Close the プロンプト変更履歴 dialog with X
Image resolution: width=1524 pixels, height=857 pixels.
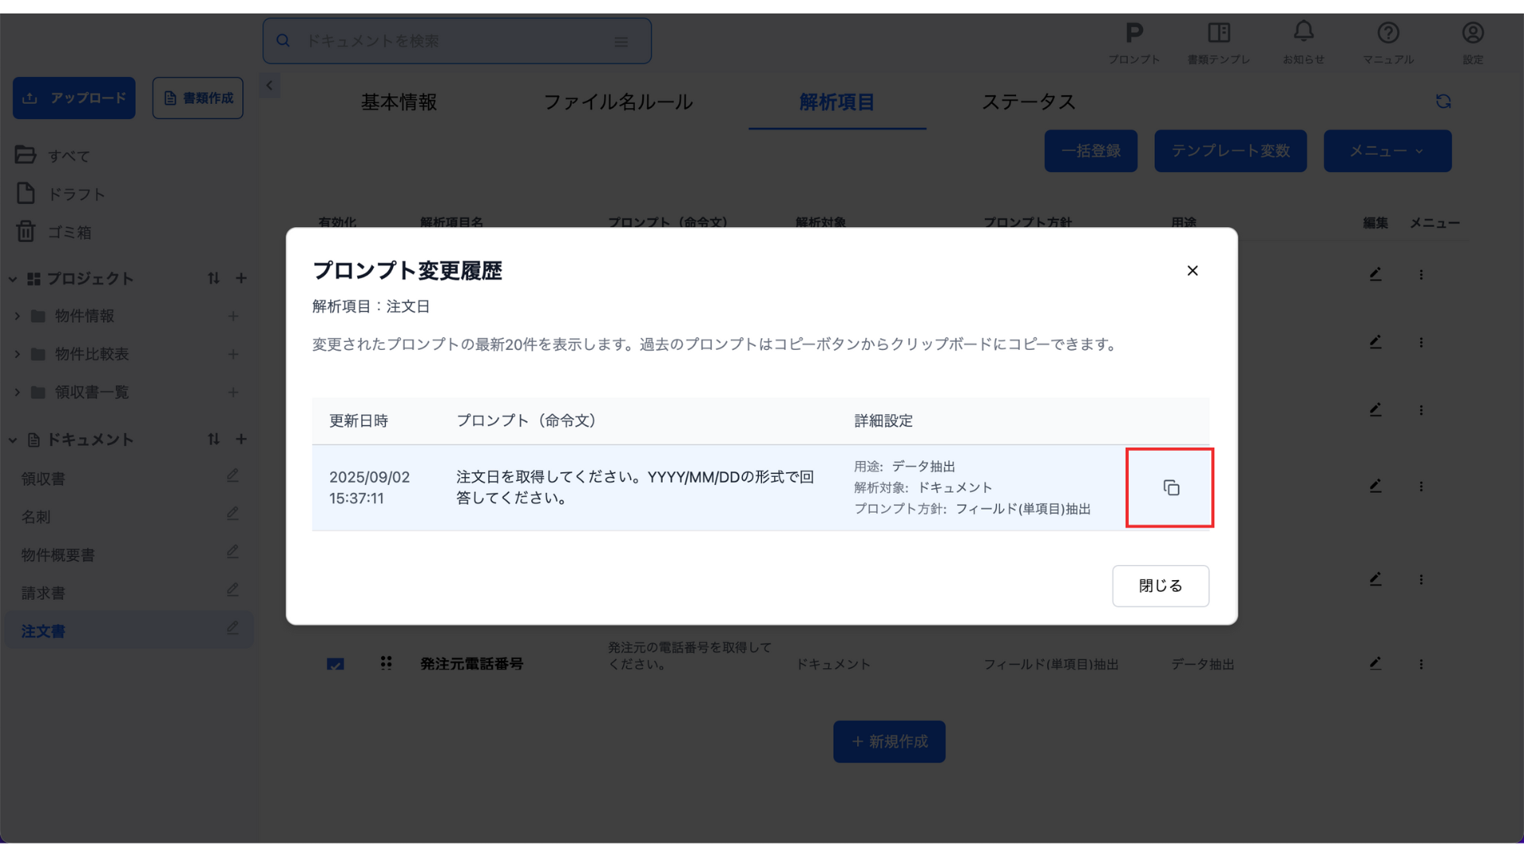pyautogui.click(x=1192, y=271)
